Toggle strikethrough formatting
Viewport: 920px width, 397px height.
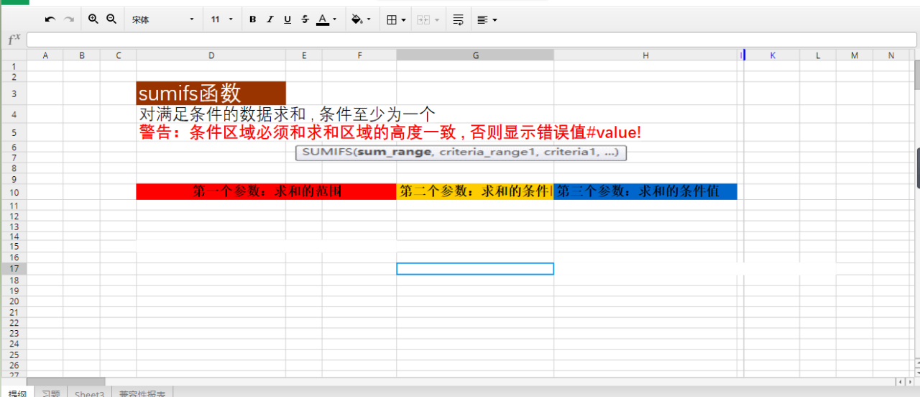click(305, 19)
